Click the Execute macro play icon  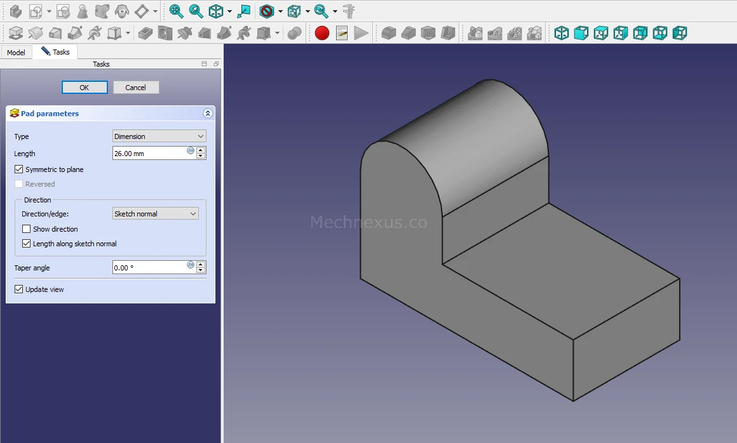(361, 33)
